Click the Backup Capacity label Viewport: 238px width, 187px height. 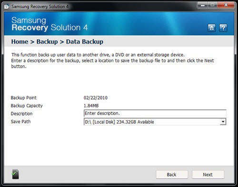point(27,106)
